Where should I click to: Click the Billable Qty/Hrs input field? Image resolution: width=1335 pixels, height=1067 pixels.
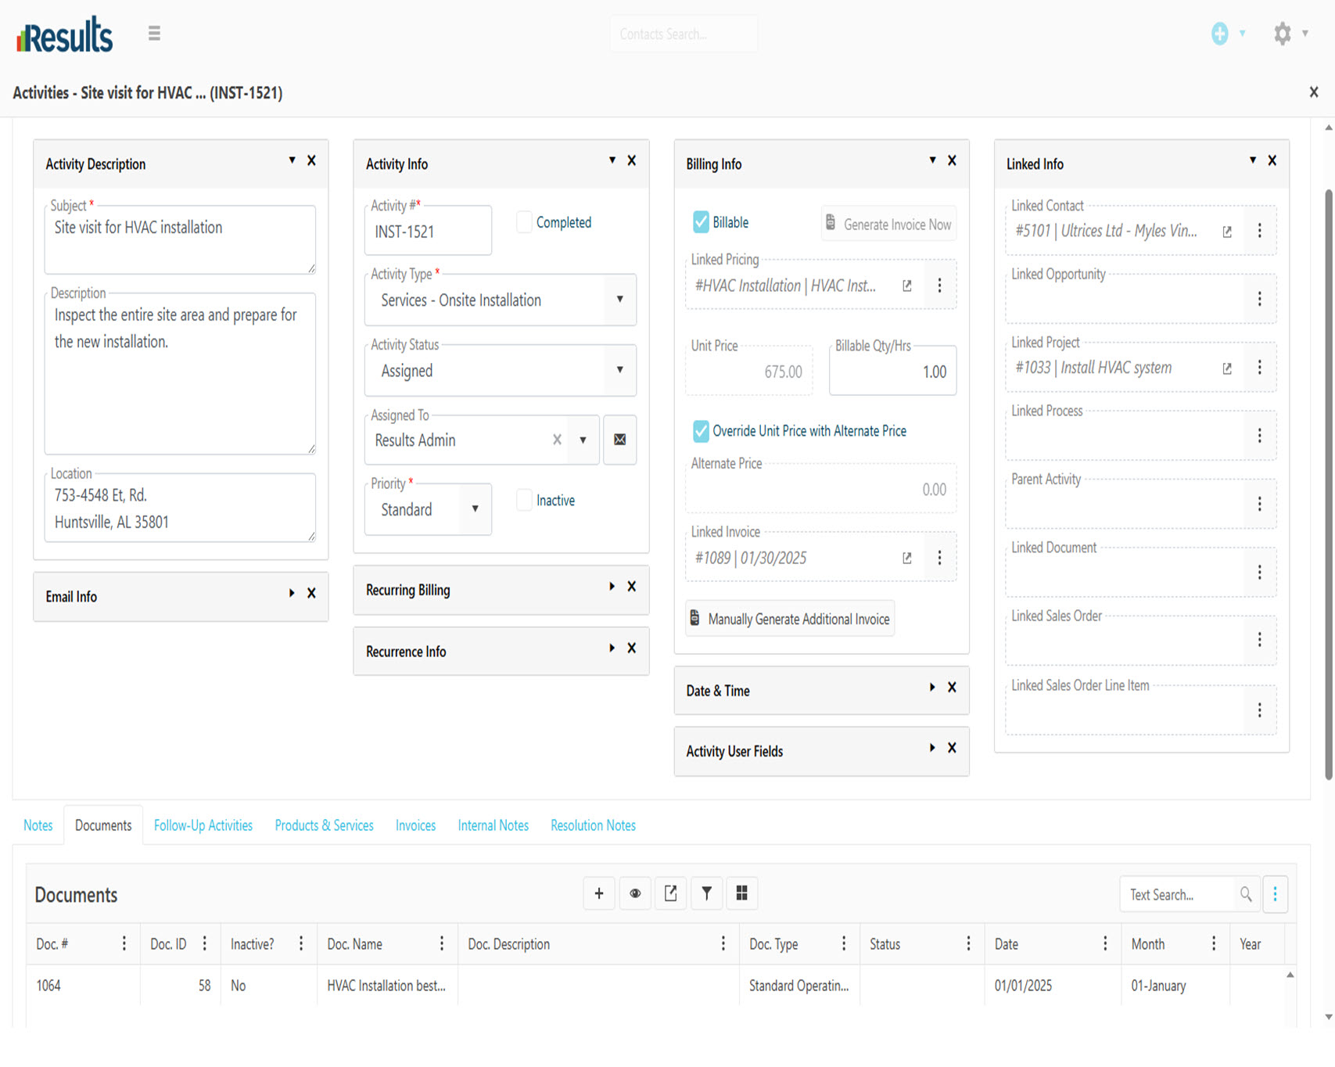pyautogui.click(x=892, y=372)
